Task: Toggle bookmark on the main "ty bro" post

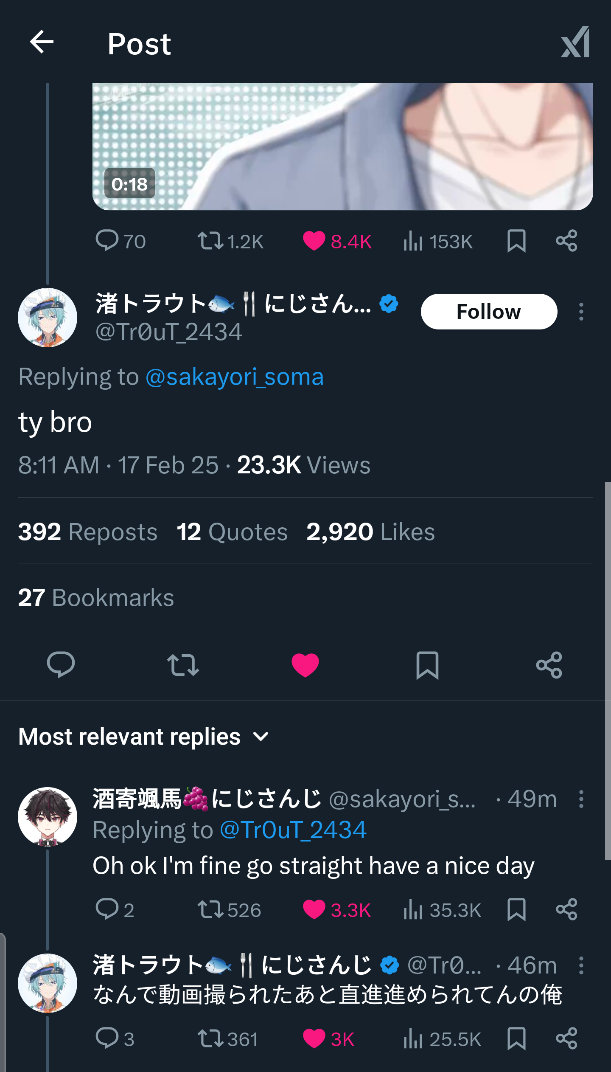Action: [427, 664]
